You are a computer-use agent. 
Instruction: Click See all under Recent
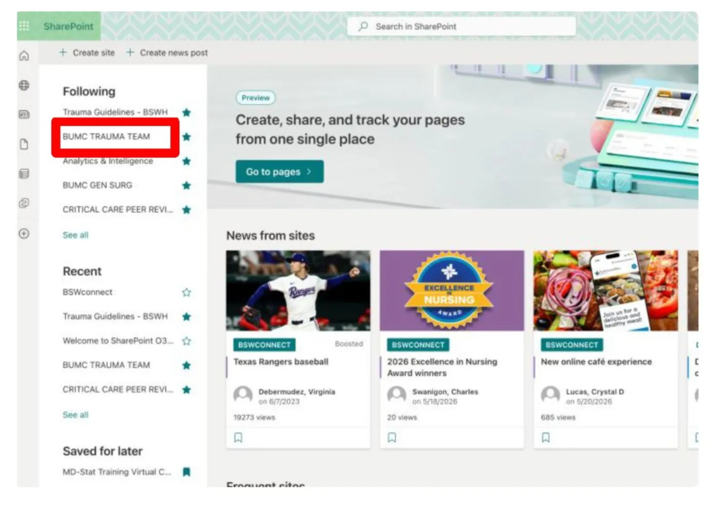[75, 415]
